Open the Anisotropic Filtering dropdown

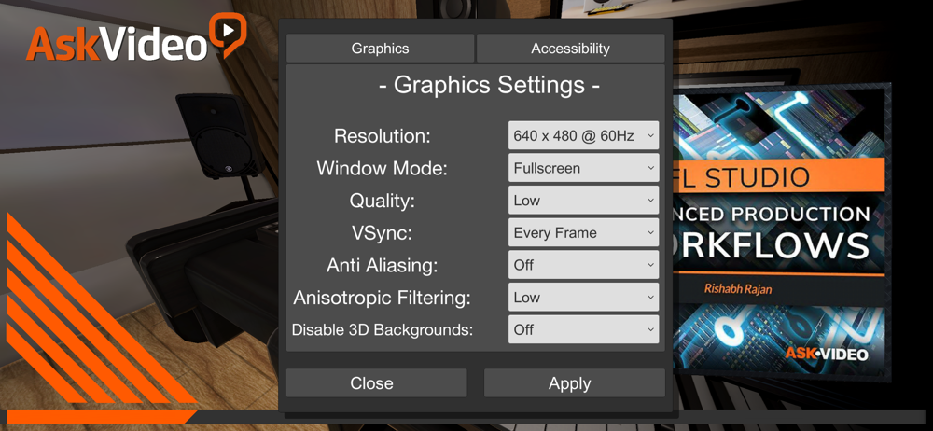point(583,297)
